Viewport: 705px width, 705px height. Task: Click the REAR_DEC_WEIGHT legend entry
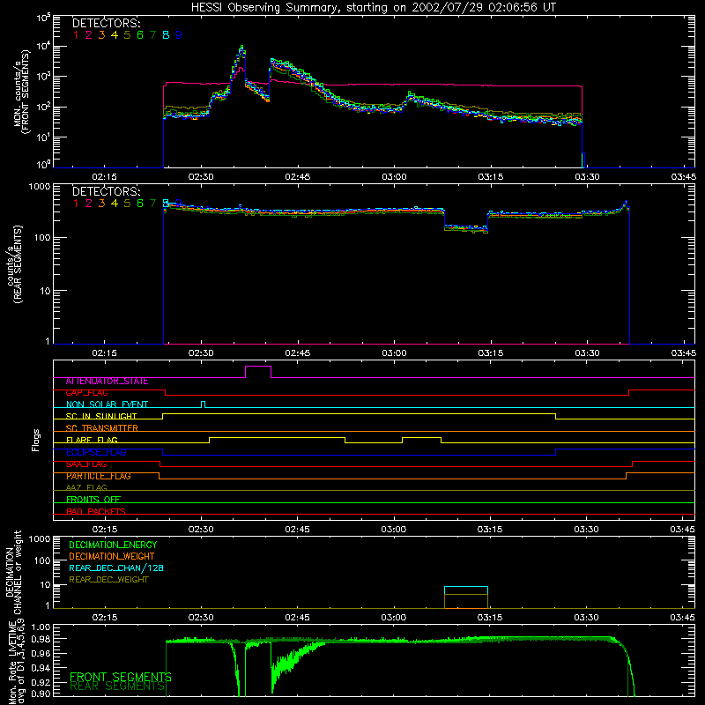pyautogui.click(x=108, y=580)
